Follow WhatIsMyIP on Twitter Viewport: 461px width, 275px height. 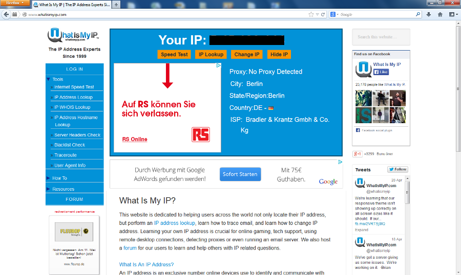click(x=398, y=169)
